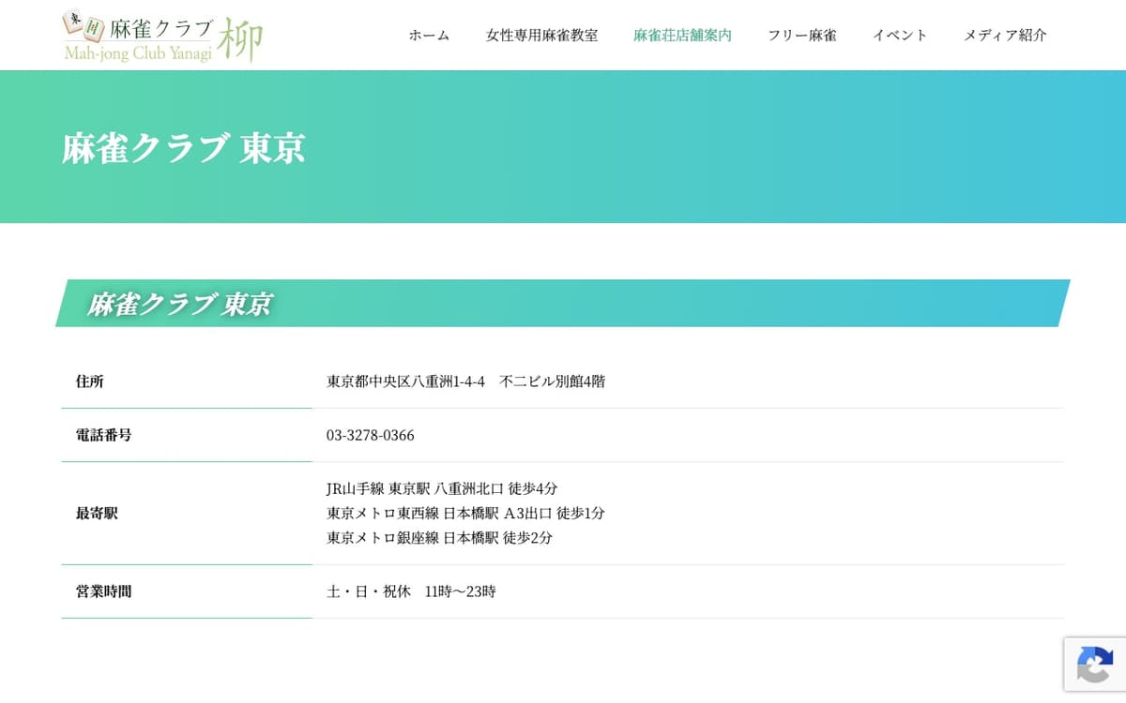Image resolution: width=1126 pixels, height=703 pixels.
Task: Open the ホーム menu item
Action: click(x=429, y=36)
